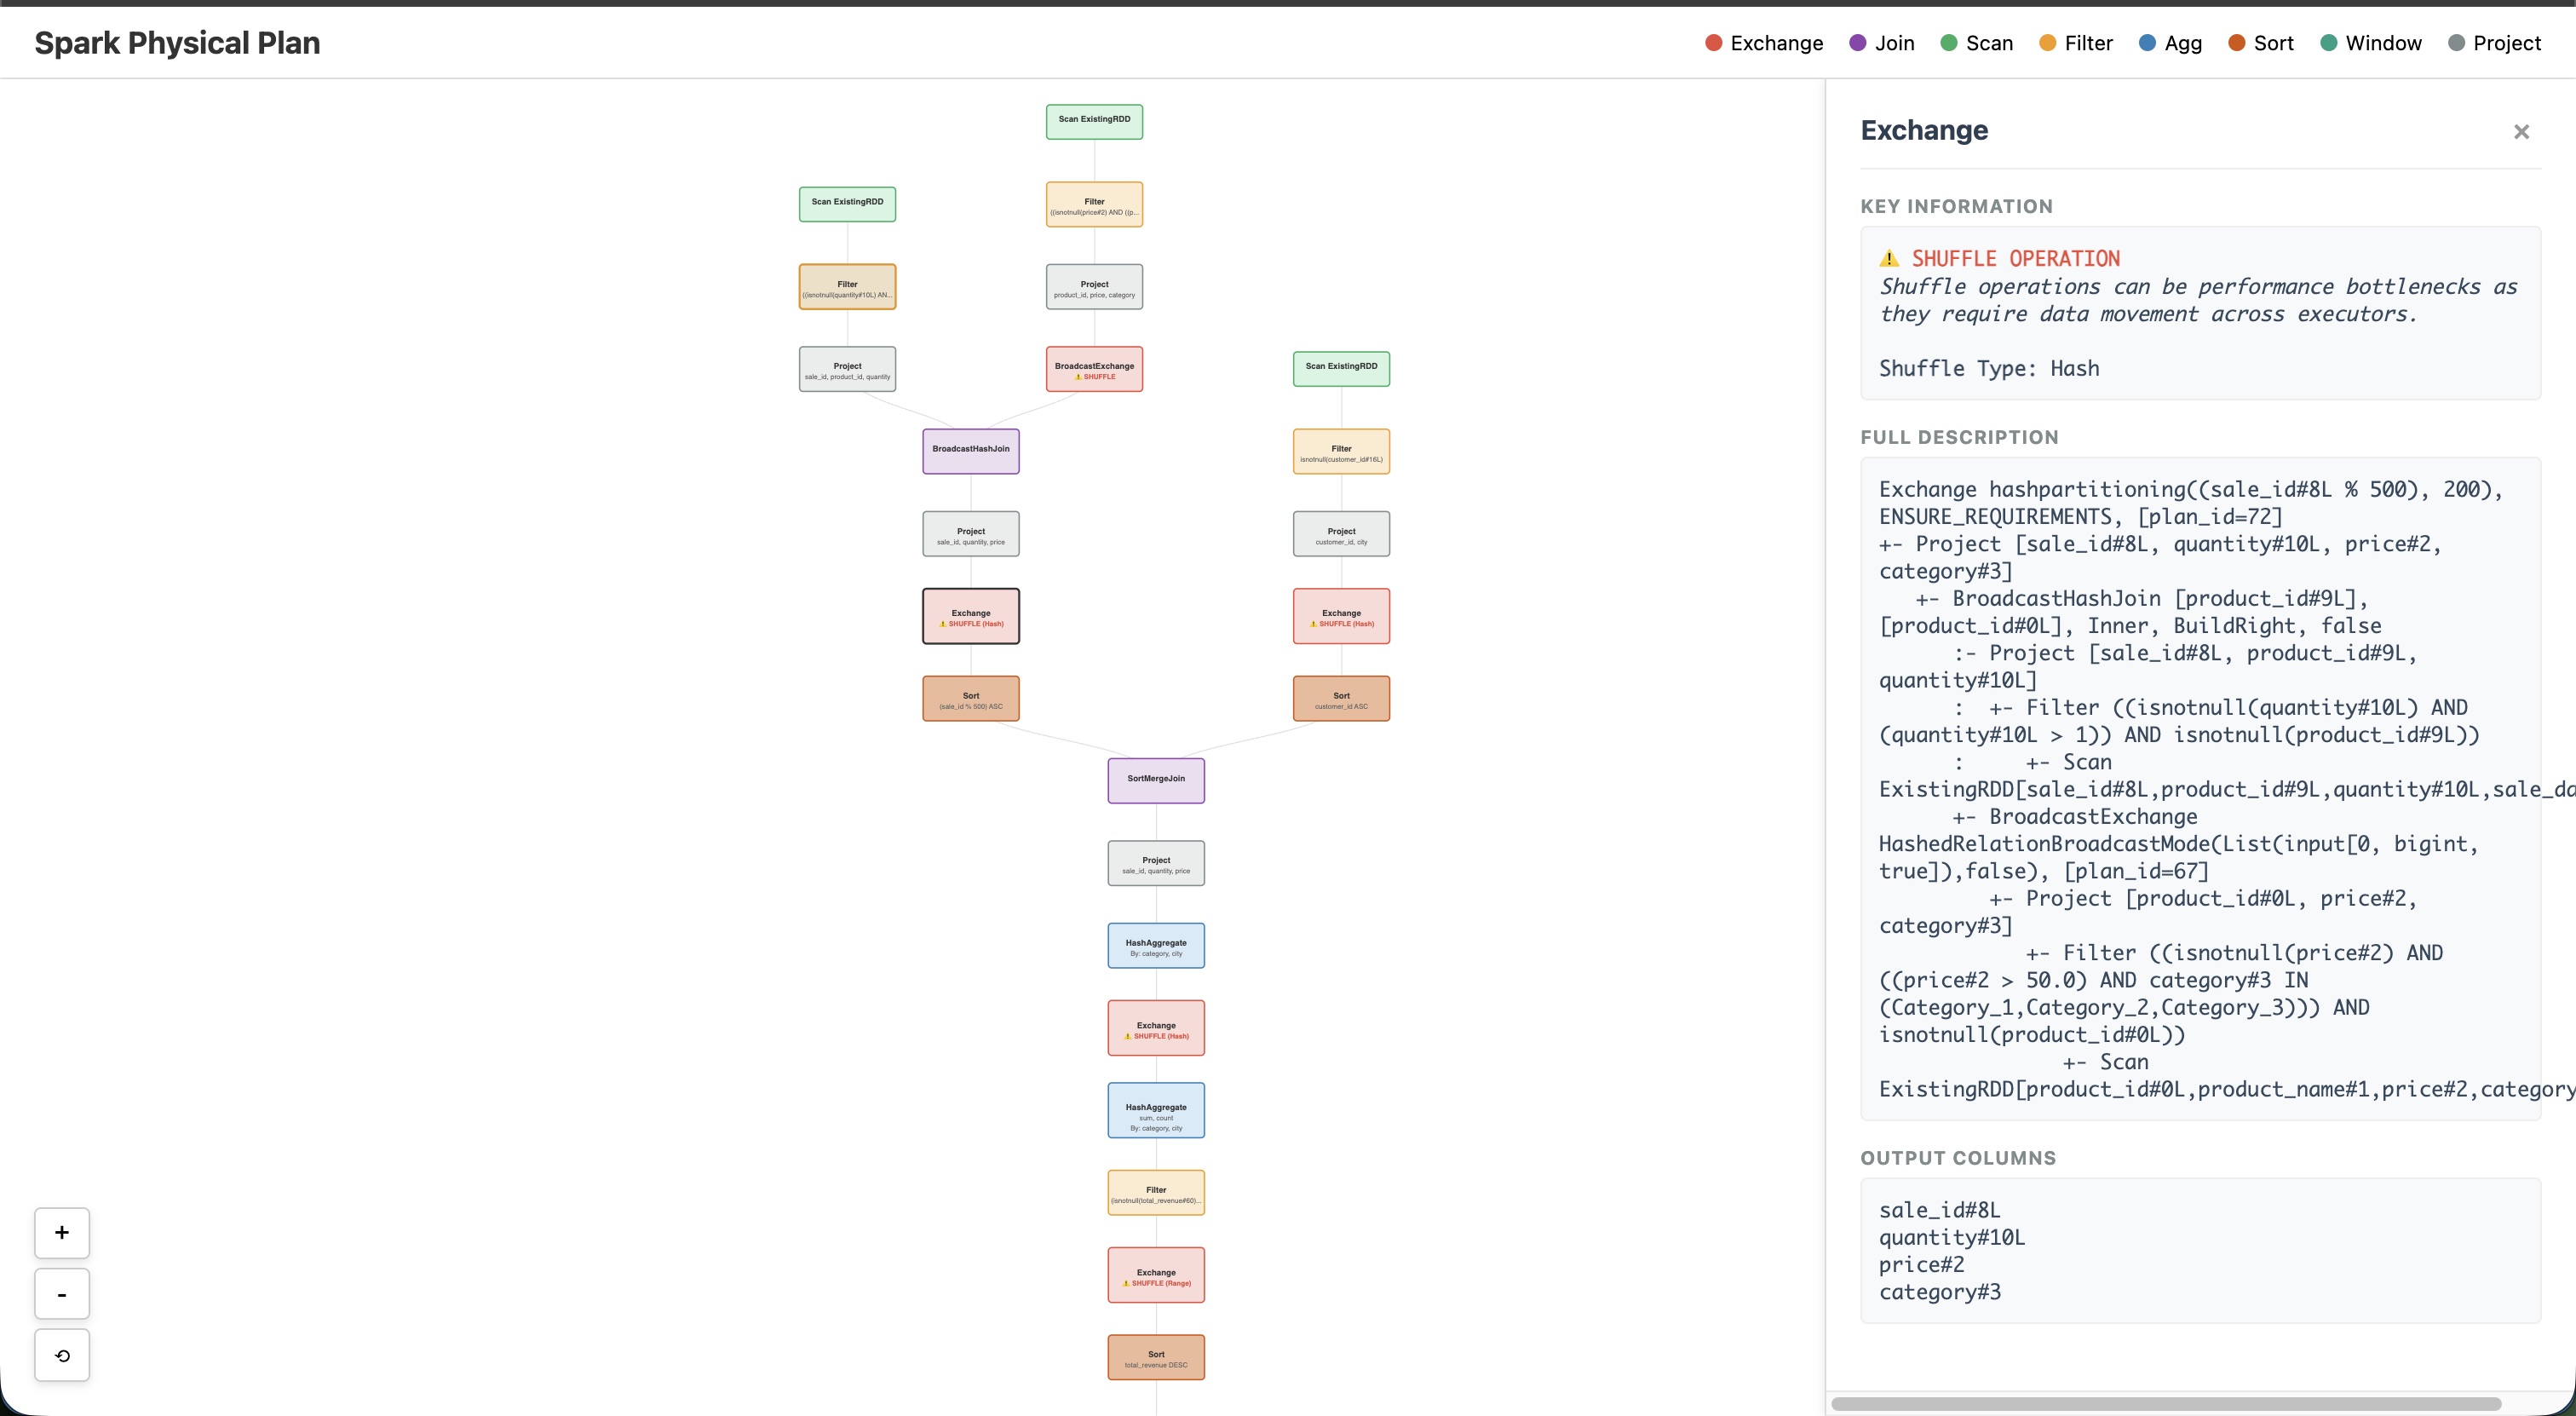
Task: Select the Scan ExistingRDD node above the customer_id Filter
Action: (x=1341, y=369)
